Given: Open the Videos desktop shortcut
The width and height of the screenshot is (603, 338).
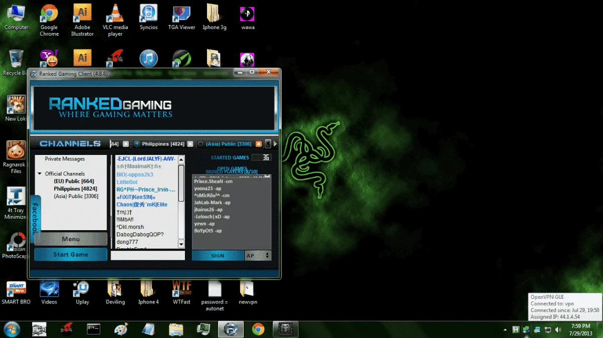Looking at the screenshot, I should pyautogui.click(x=49, y=292).
